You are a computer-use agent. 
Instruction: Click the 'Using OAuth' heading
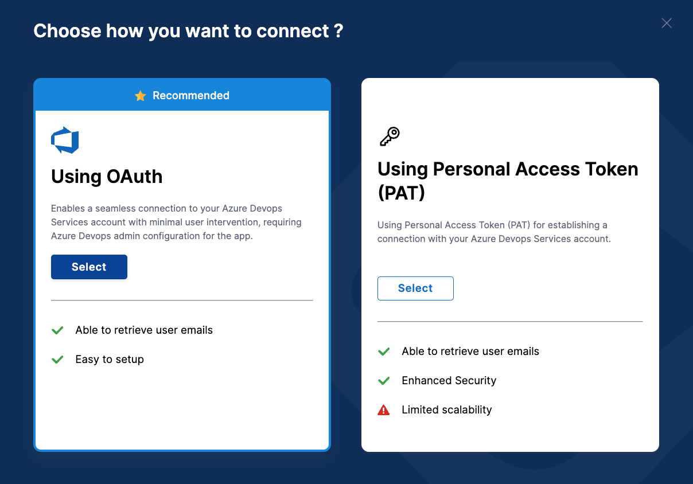coord(107,177)
